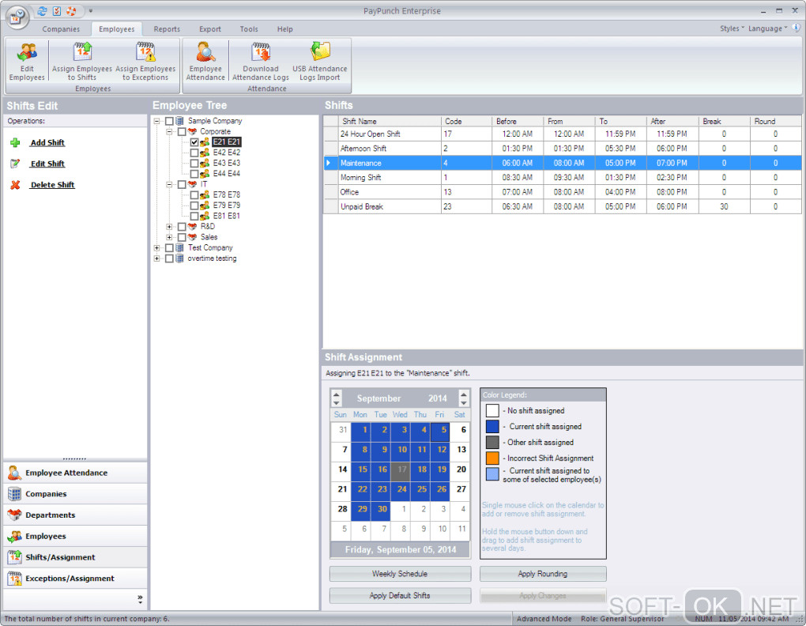
Task: Open the Tools ribbon tab
Action: pyautogui.click(x=249, y=29)
